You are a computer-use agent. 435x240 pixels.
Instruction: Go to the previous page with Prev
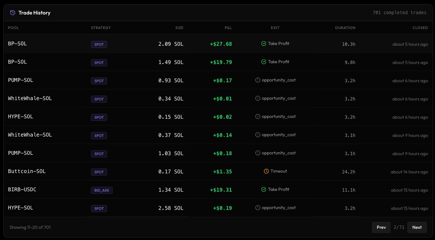(381, 227)
